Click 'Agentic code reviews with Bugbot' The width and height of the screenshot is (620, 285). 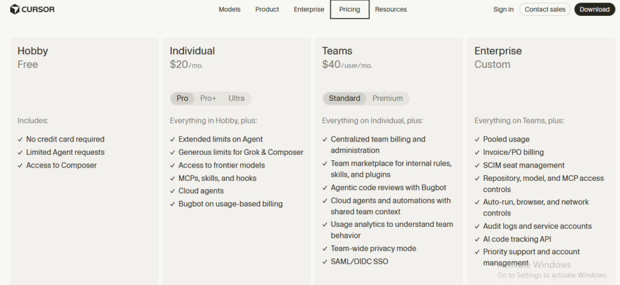[x=388, y=188]
